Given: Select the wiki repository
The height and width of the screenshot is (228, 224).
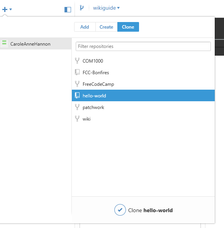Looking at the screenshot, I should click(x=143, y=119).
